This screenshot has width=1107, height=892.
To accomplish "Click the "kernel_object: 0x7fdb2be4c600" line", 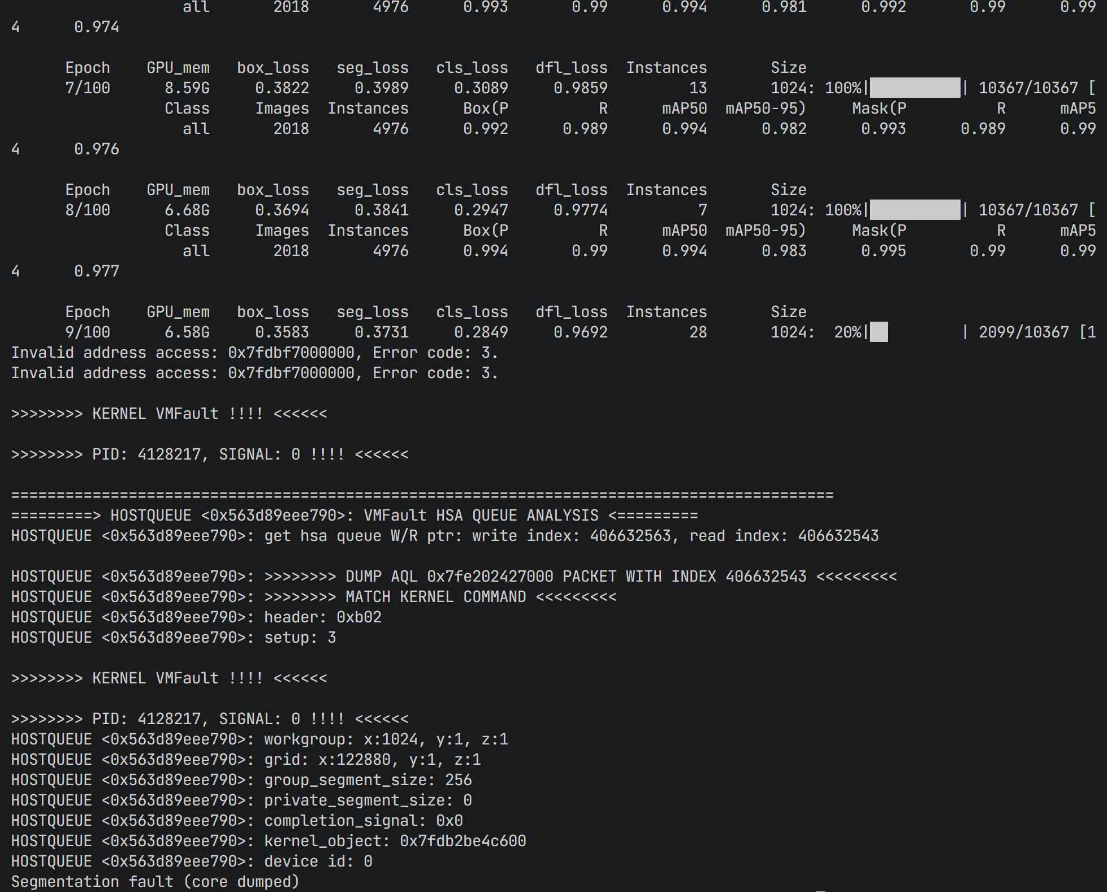I will point(269,841).
